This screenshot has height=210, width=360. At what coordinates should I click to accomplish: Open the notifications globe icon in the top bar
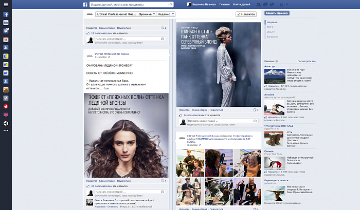[x=272, y=4]
